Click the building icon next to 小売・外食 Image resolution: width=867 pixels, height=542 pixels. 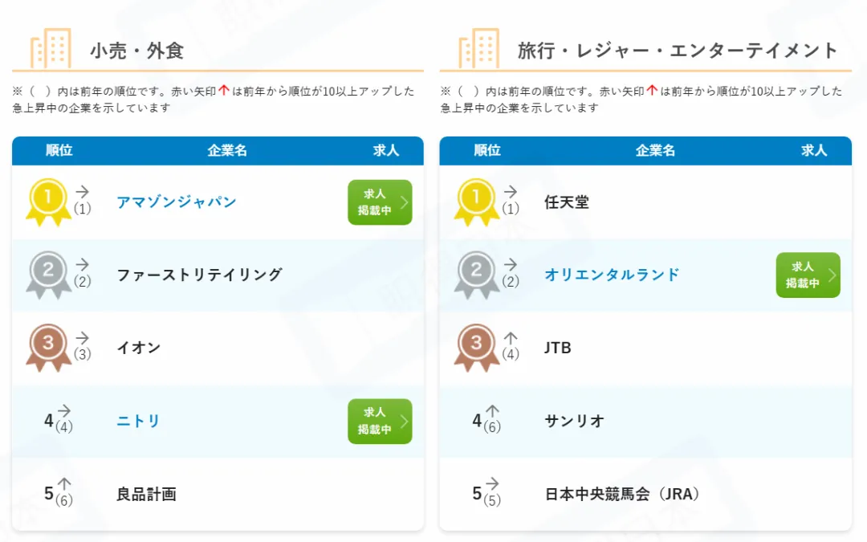[51, 48]
